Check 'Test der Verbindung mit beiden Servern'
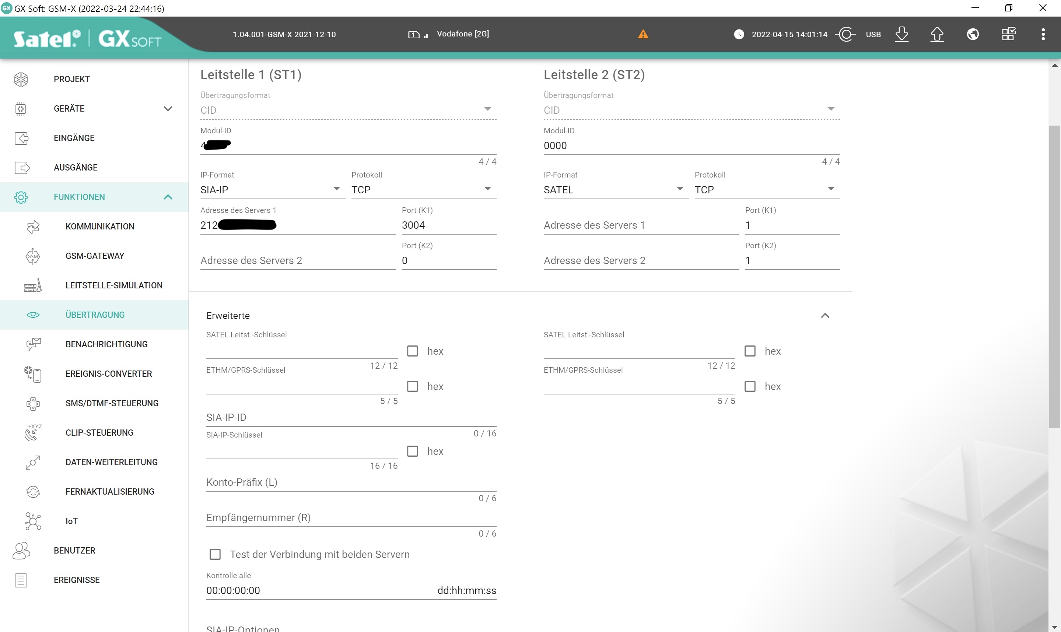The height and width of the screenshot is (632, 1061). coord(215,554)
